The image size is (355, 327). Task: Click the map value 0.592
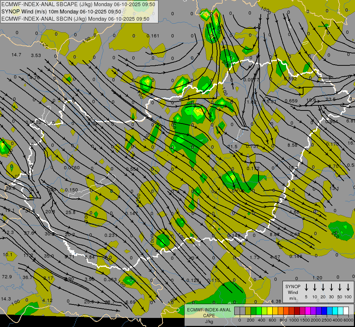point(290,79)
